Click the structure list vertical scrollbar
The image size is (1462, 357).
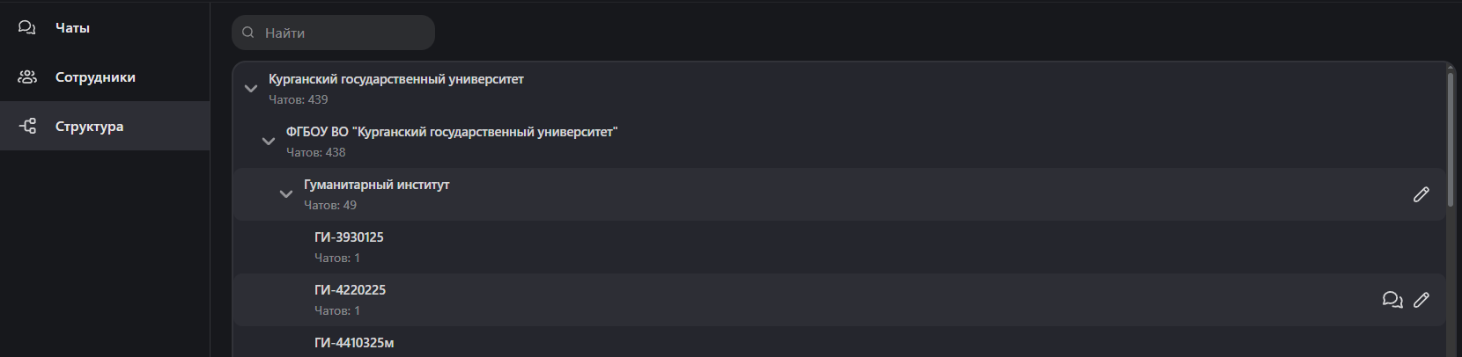(1451, 141)
